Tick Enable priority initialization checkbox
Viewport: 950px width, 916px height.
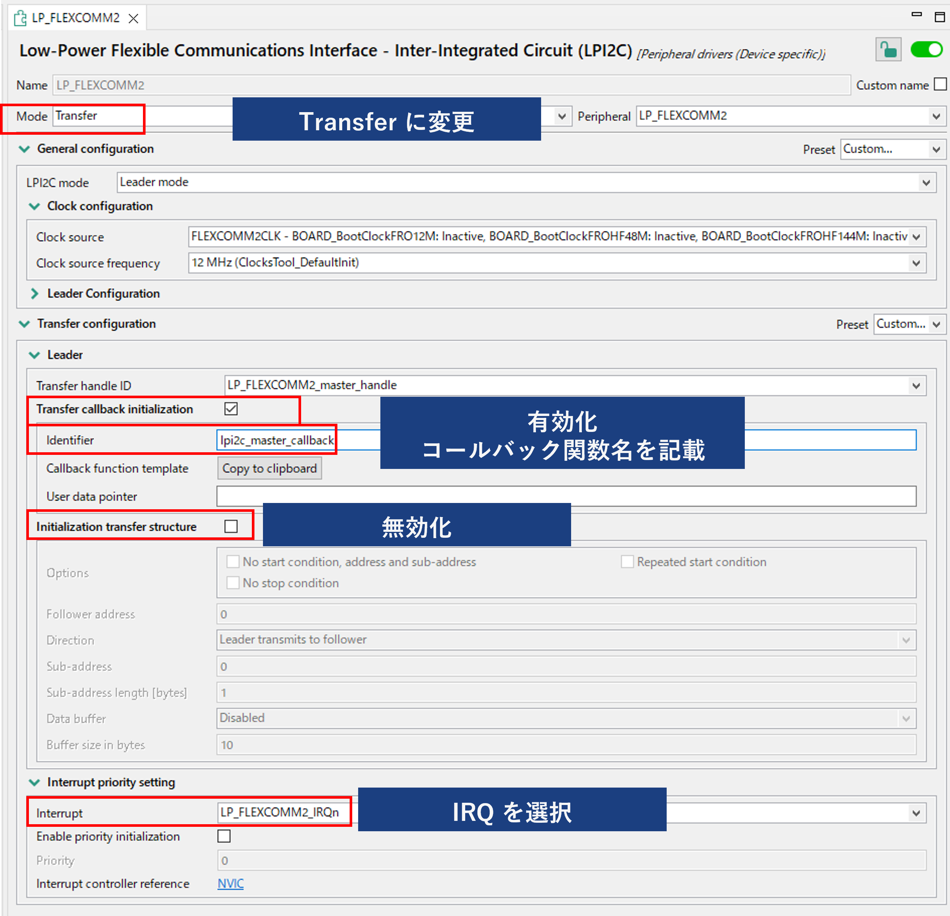coord(224,836)
